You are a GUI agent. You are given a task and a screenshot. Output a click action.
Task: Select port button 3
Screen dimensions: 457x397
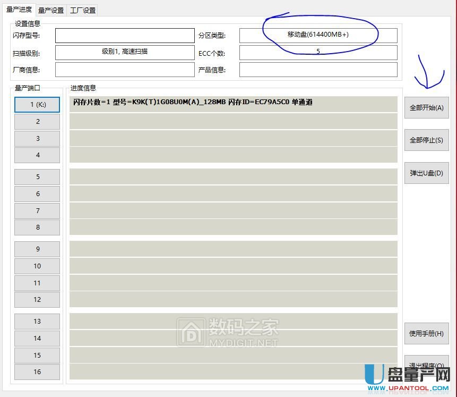[x=37, y=139]
